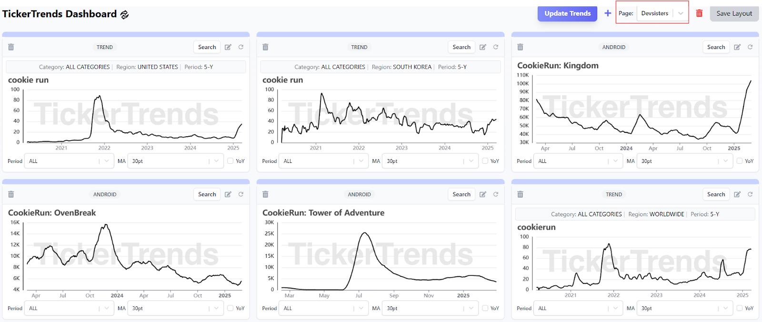Refresh the CookieRun: OvenBreak widget
Viewport: 762px width, 322px height.
(x=241, y=194)
